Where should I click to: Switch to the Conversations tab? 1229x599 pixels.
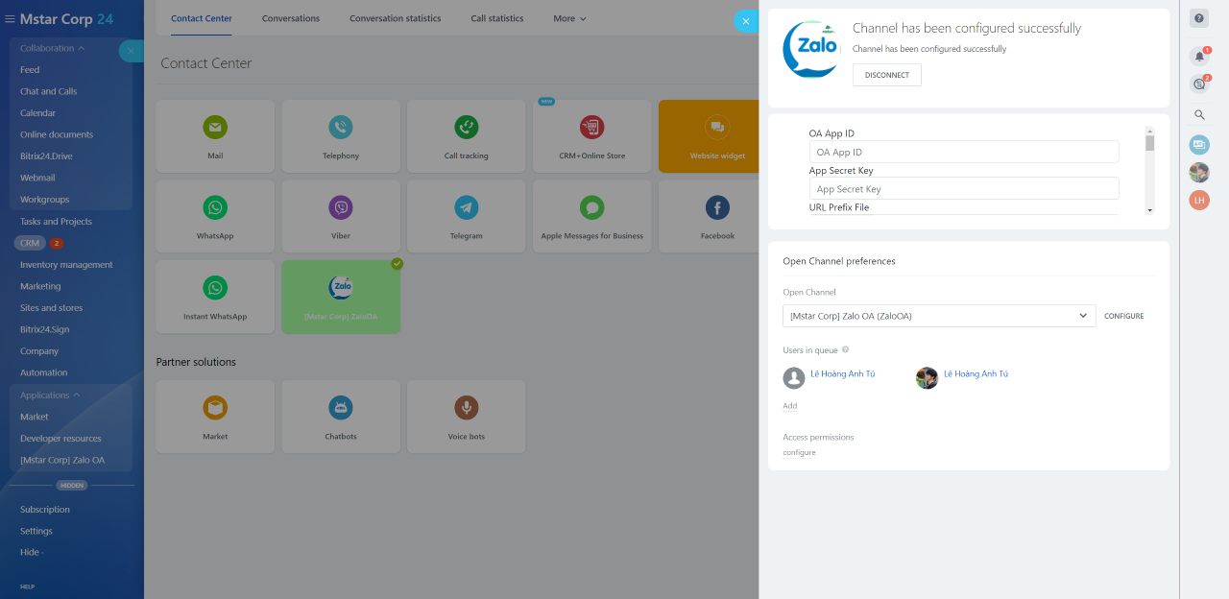[x=290, y=18]
